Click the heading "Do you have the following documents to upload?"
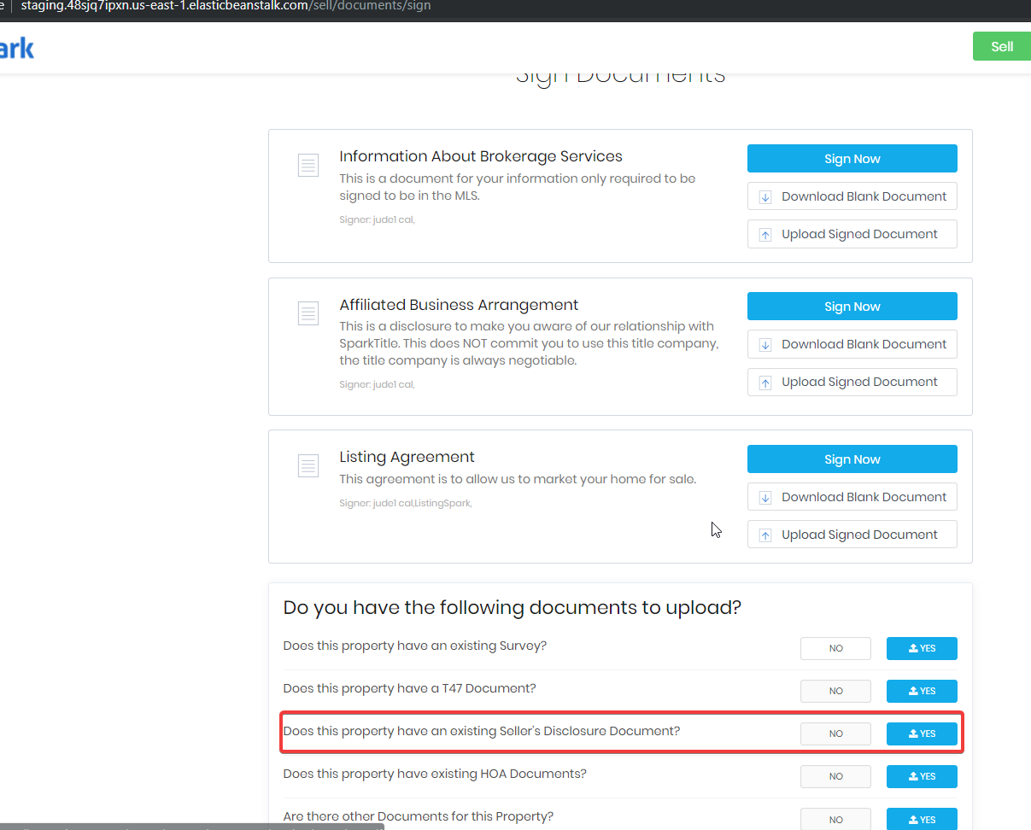The width and height of the screenshot is (1031, 830). [513, 608]
